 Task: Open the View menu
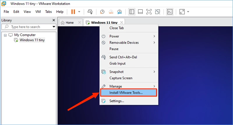tap(27, 12)
